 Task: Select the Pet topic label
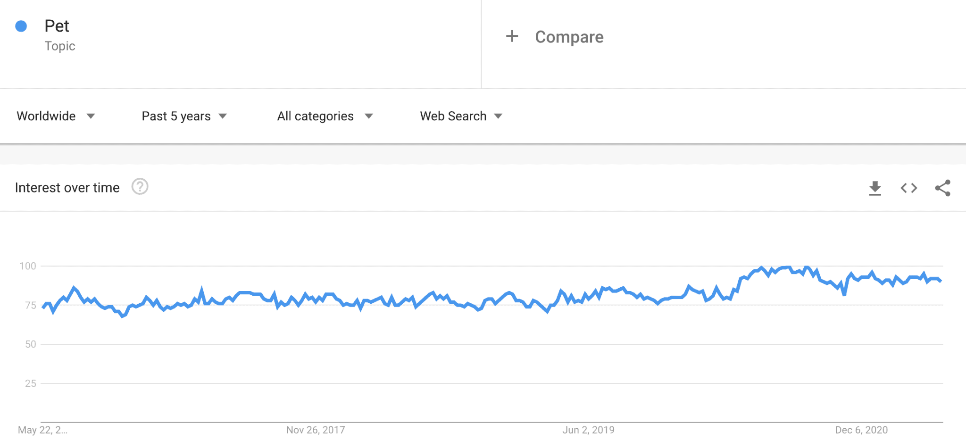[x=58, y=26]
